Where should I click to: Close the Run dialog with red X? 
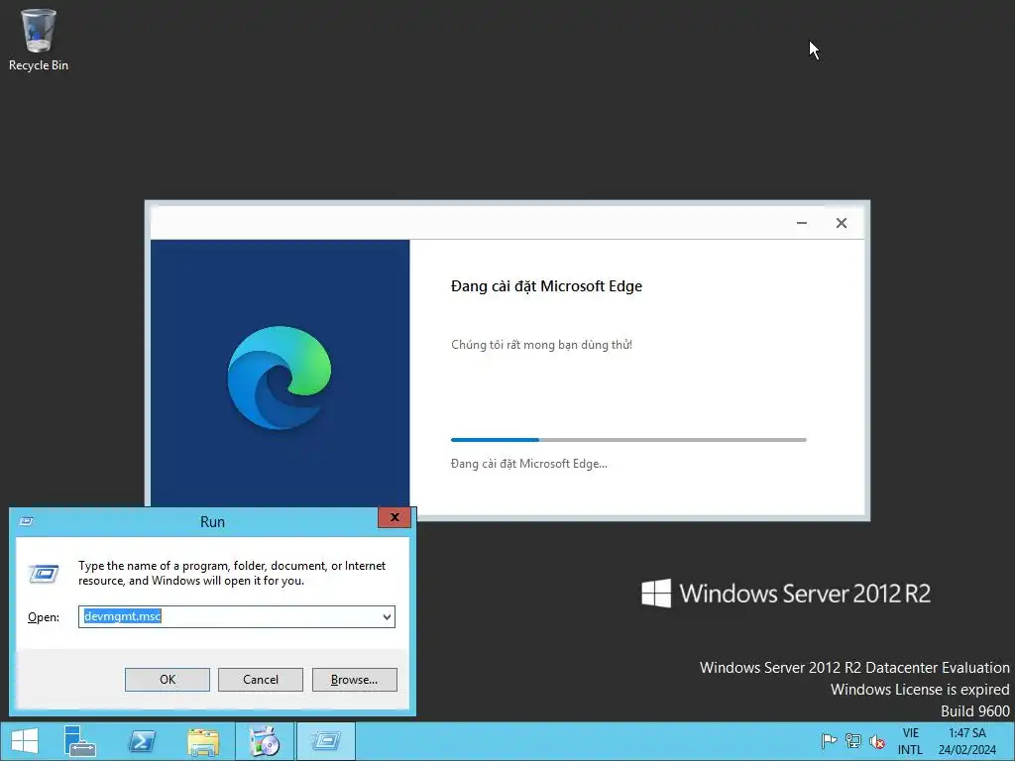[395, 517]
